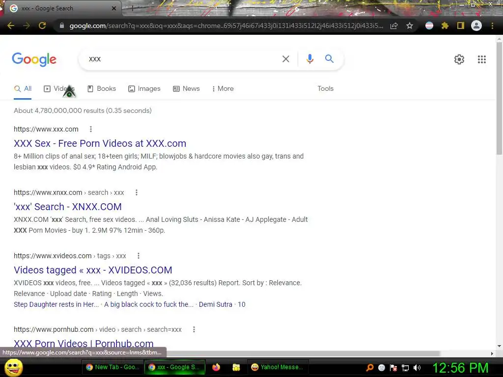Click the browser forward arrow

click(27, 26)
